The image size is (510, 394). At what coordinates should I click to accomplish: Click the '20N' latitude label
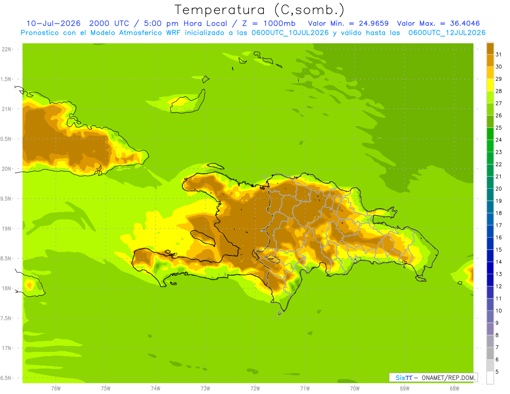pyautogui.click(x=7, y=169)
